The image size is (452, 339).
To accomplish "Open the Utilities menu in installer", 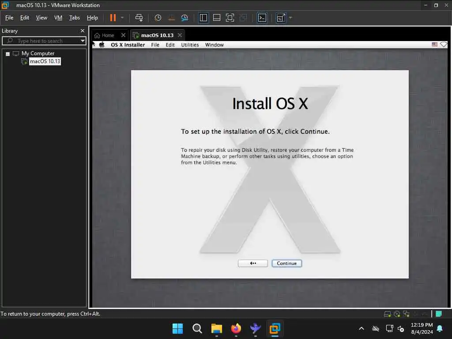I will [x=190, y=45].
